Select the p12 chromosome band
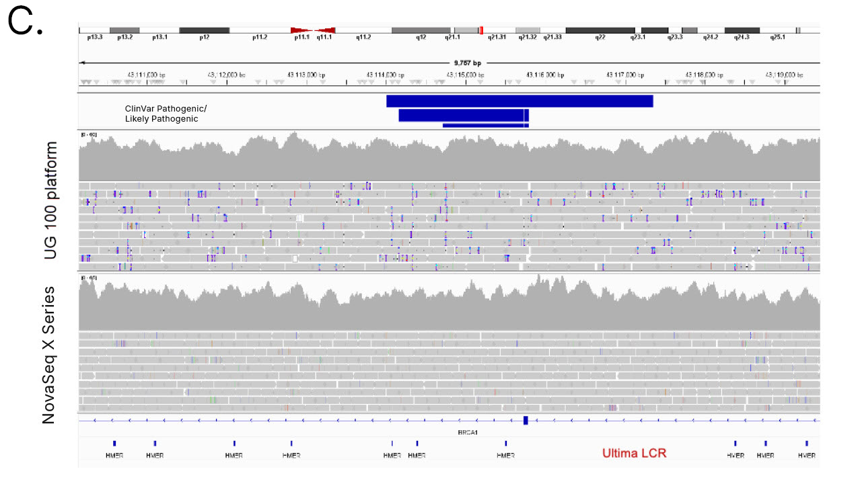Image resolution: width=858 pixels, height=504 pixels. (x=204, y=30)
